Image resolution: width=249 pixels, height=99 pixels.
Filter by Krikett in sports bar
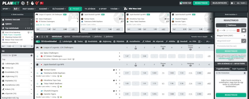(147, 41)
